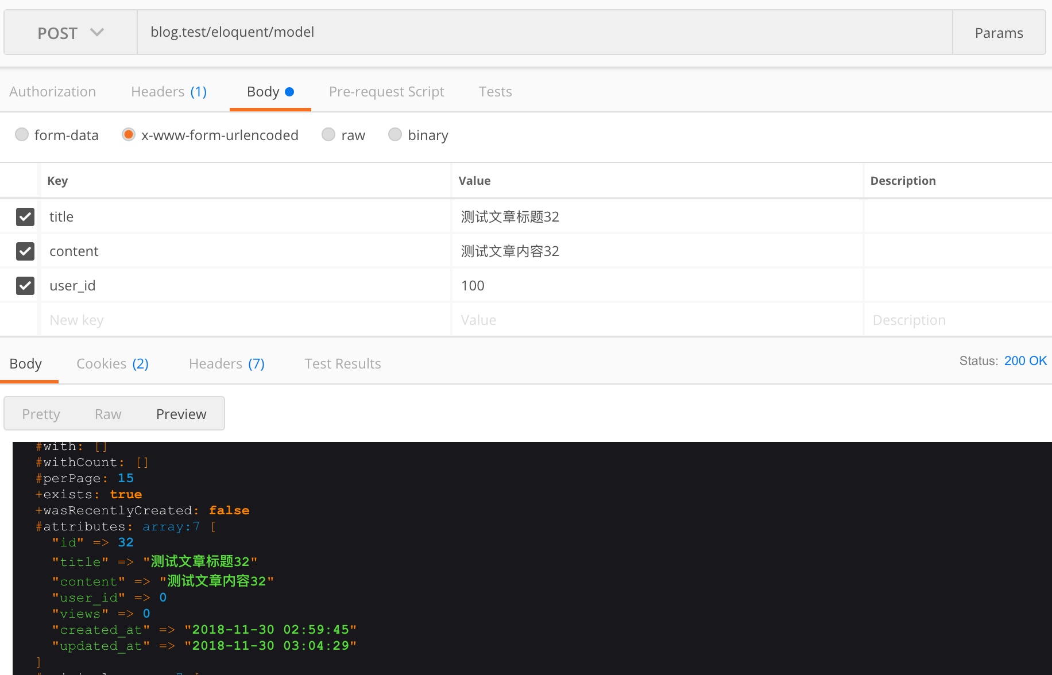The image size is (1052, 675).
Task: Click the "title" line in response output
Action: 154,561
